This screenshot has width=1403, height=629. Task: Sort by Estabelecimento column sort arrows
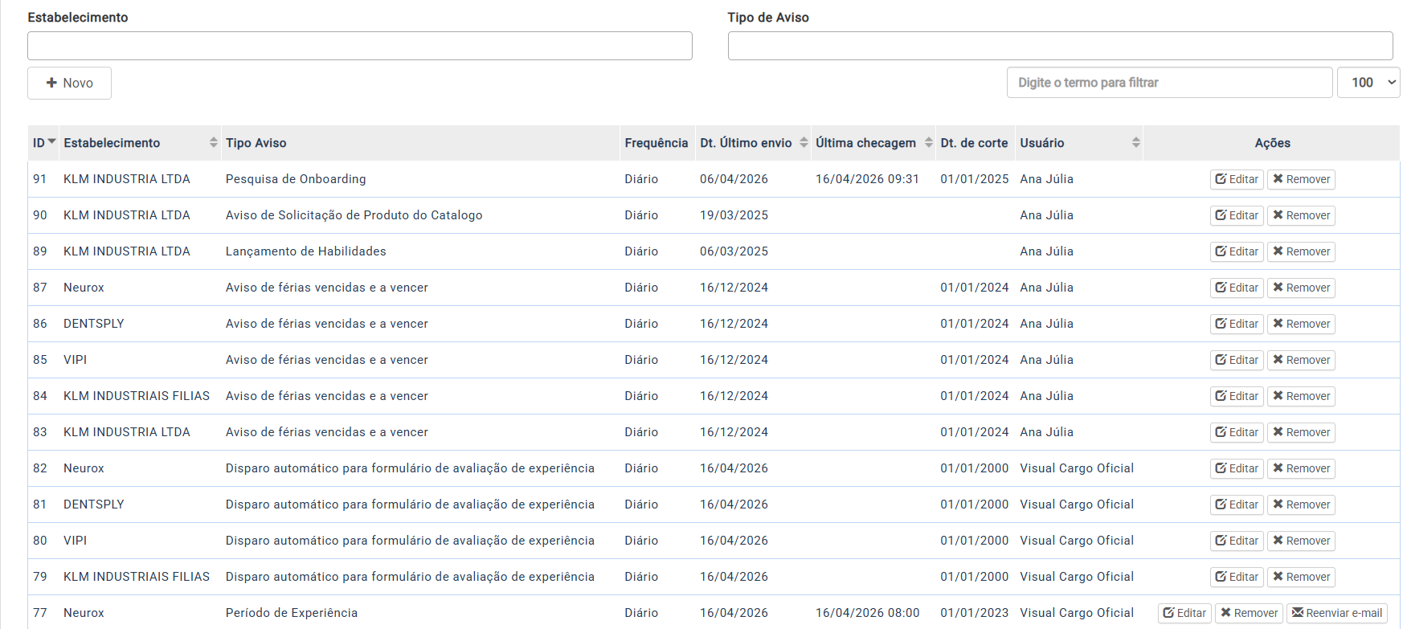click(x=213, y=142)
